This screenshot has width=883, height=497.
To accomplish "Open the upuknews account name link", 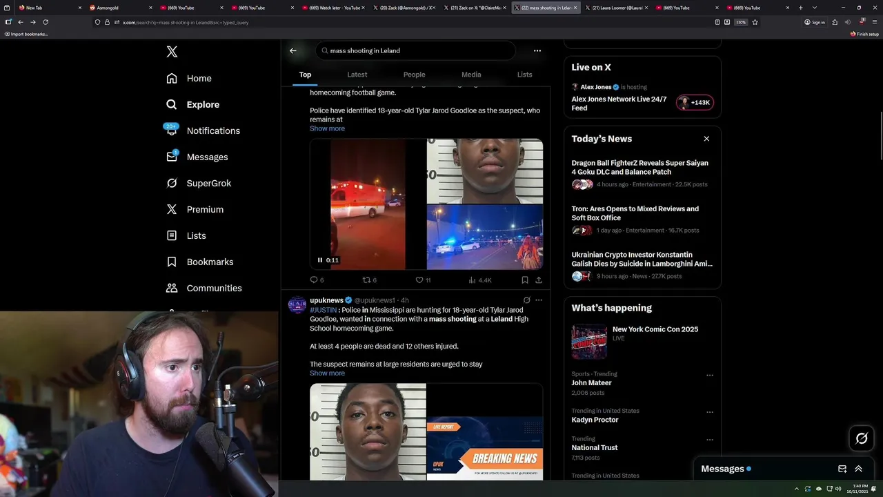I will click(326, 300).
